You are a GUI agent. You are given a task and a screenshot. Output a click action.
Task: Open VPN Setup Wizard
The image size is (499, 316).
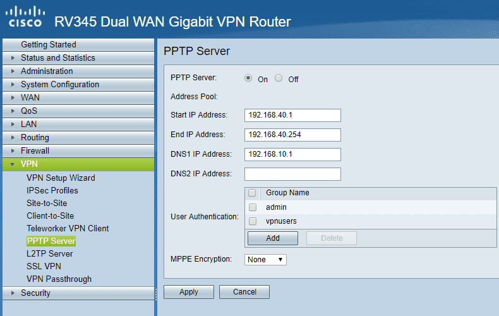61,178
